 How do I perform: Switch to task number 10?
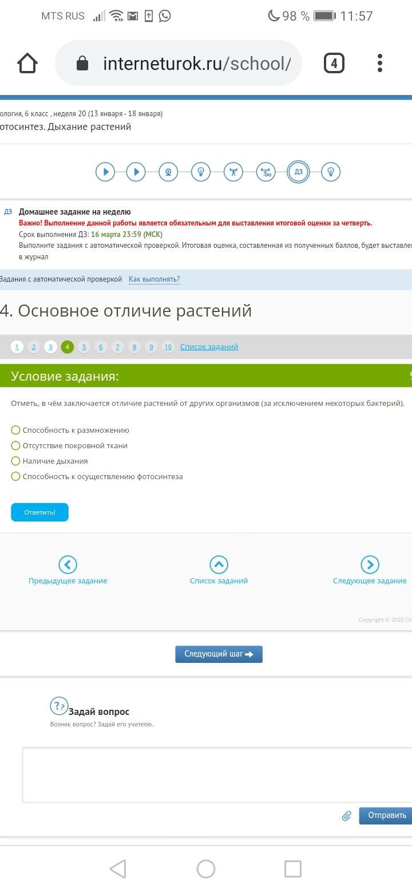168,347
